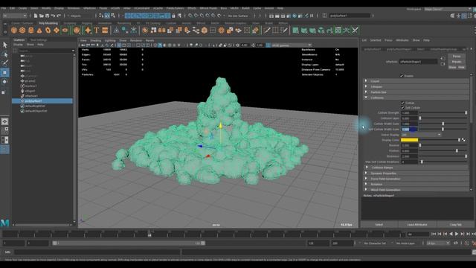476x268 pixels.
Task: Click the Undo arrow icon
Action: [x=53, y=16]
